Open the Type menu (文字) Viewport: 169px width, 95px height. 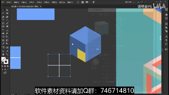[x=31, y=2]
